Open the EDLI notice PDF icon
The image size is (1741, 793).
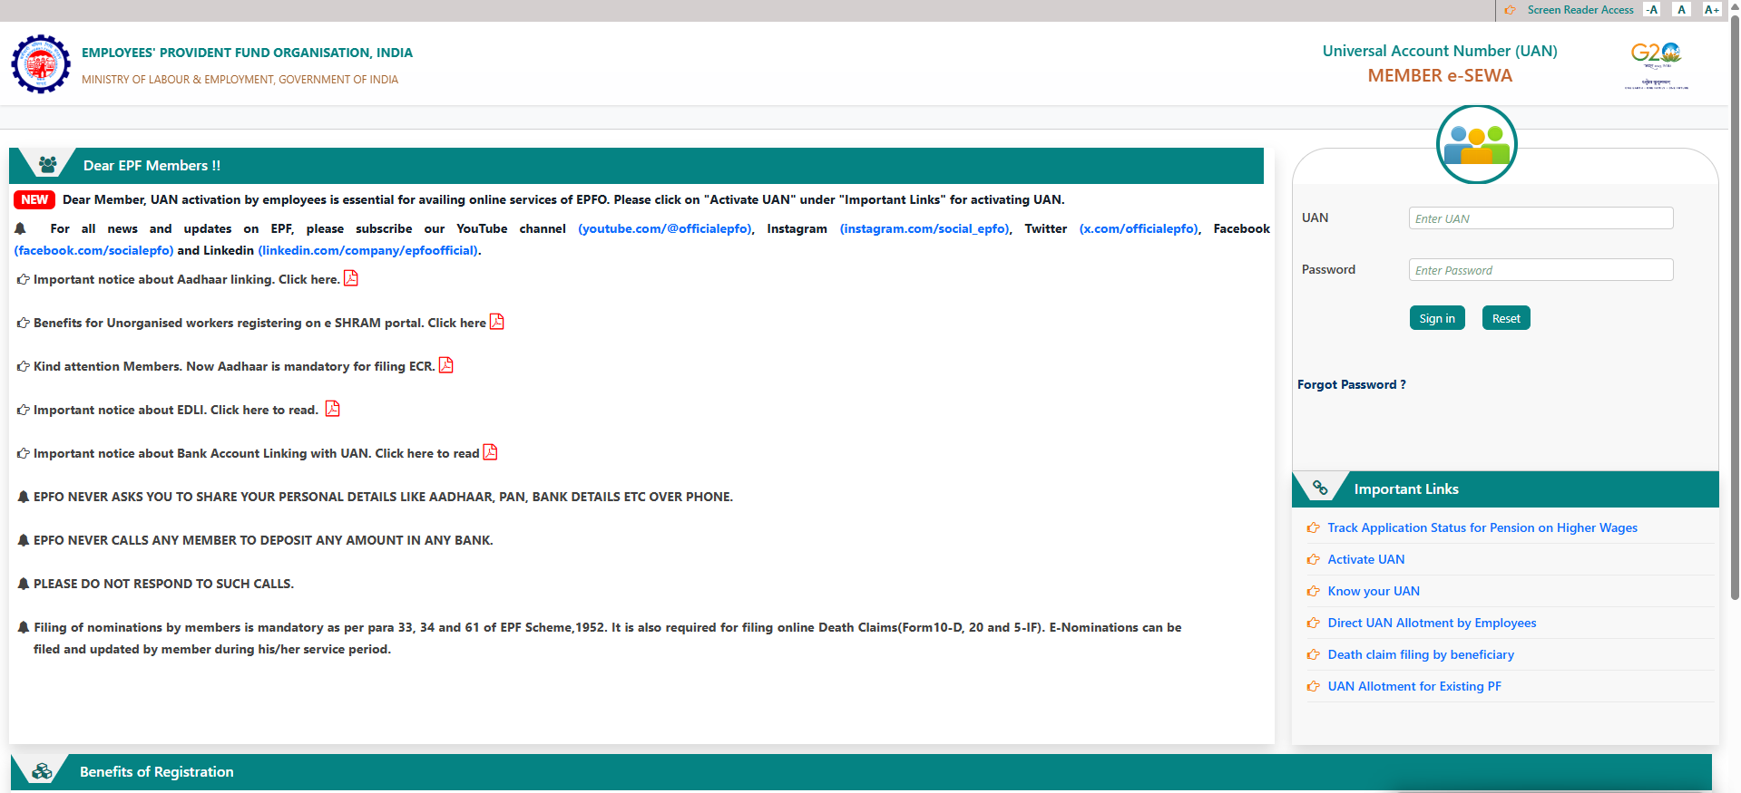332,409
